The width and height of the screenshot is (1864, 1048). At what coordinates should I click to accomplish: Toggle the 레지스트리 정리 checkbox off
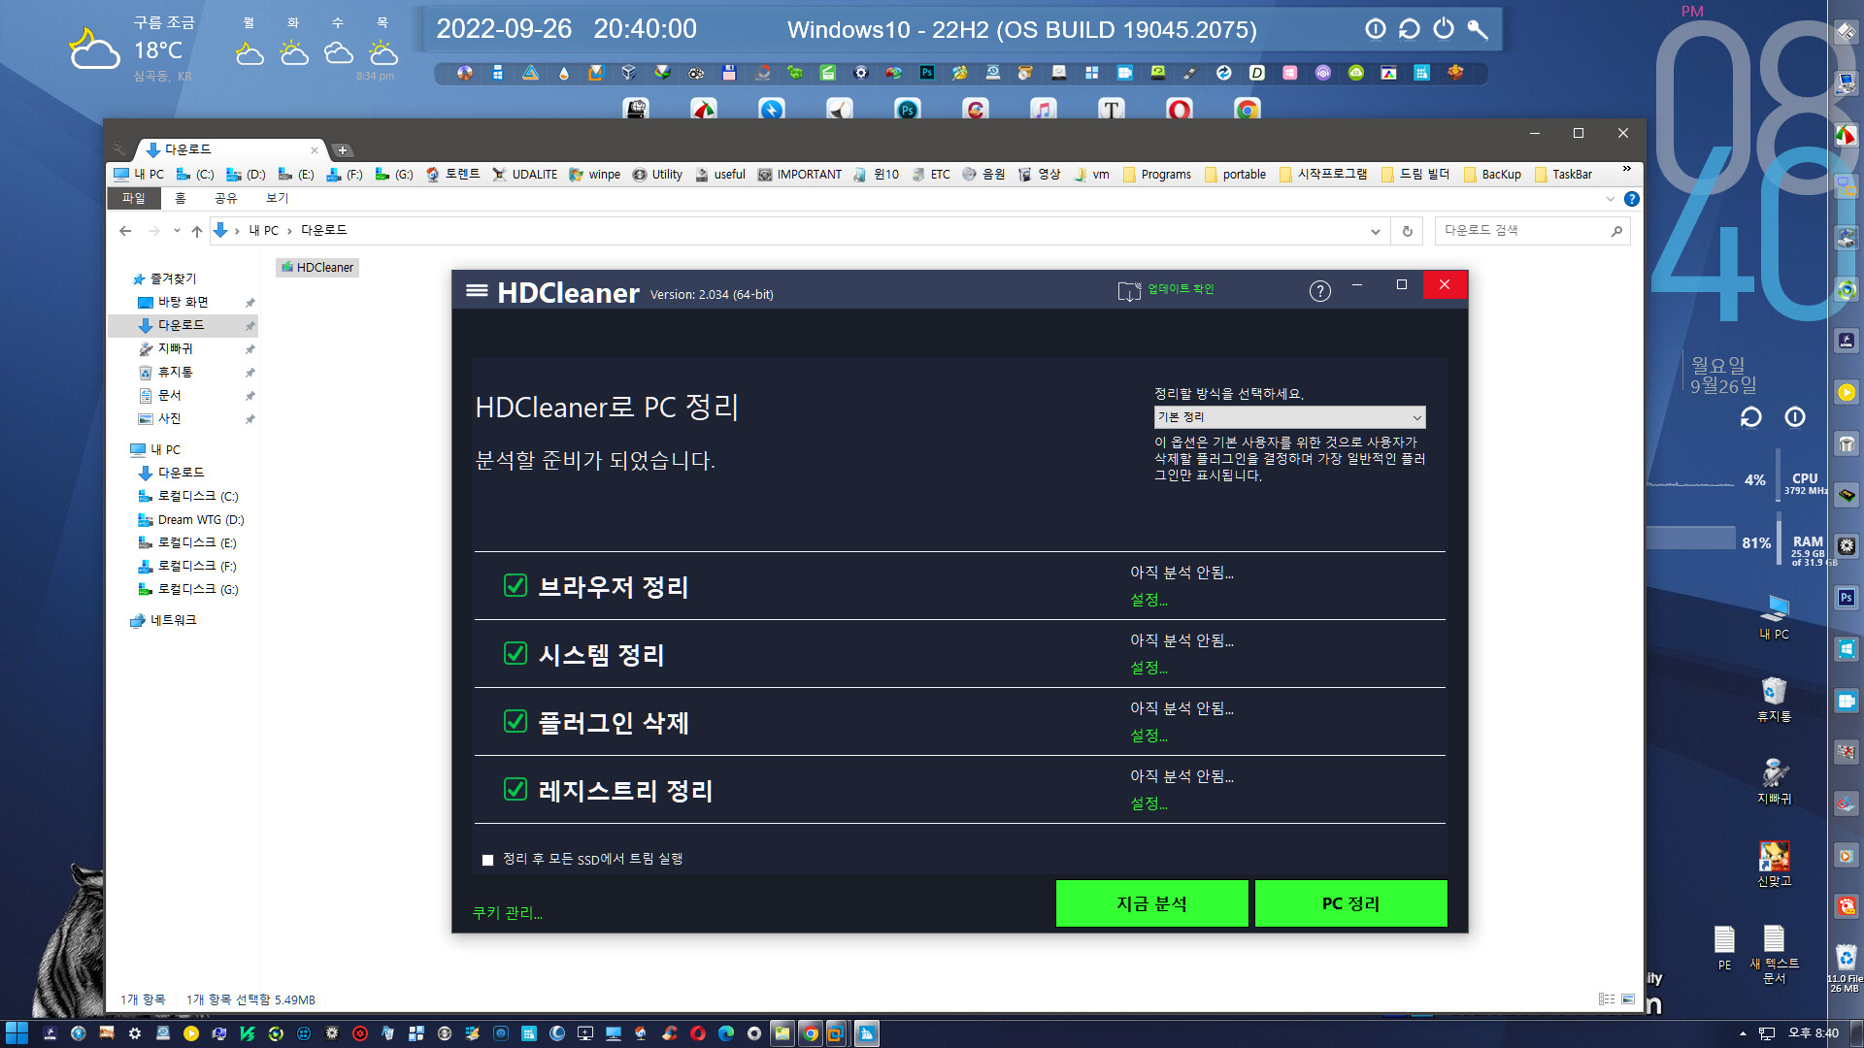point(515,790)
